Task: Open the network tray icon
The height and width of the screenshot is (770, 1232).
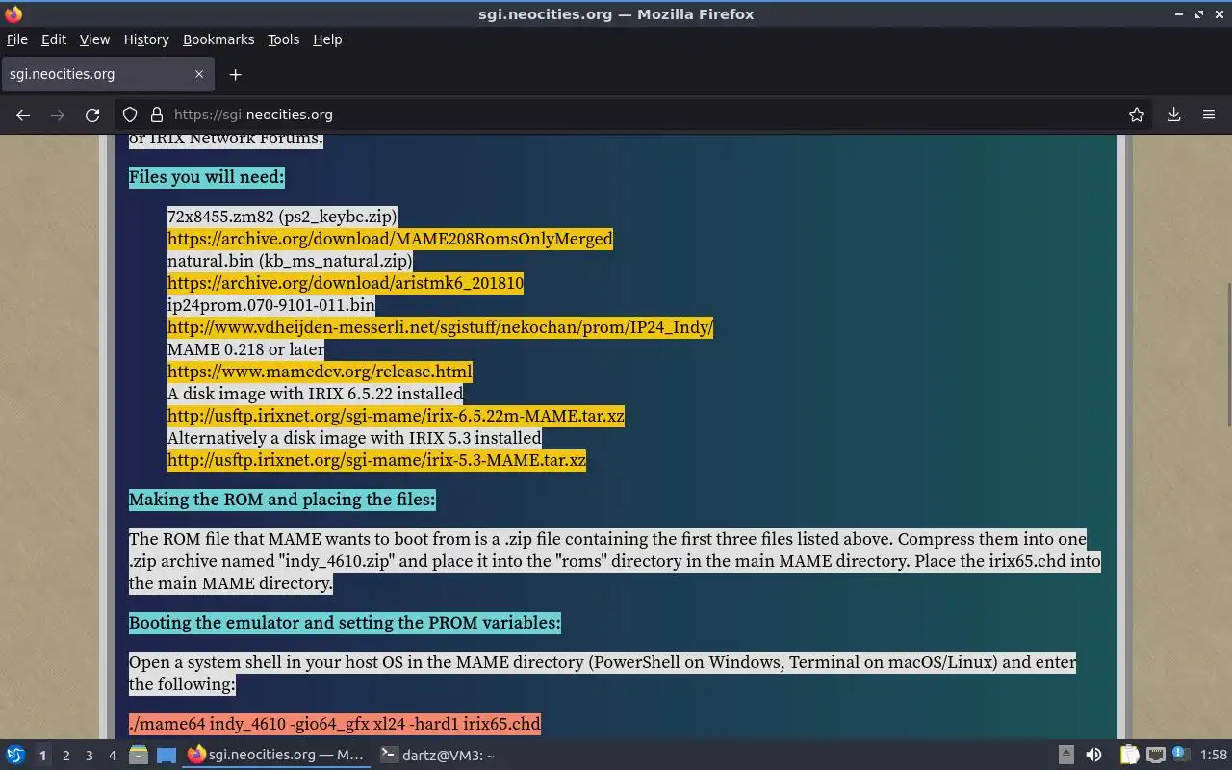Action: click(1156, 756)
